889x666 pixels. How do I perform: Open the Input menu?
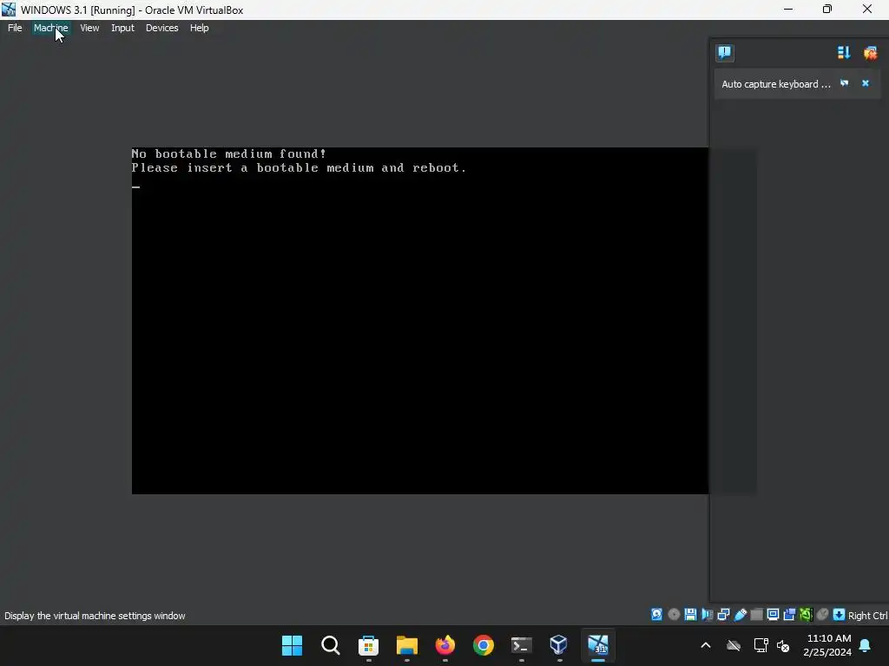tap(122, 28)
